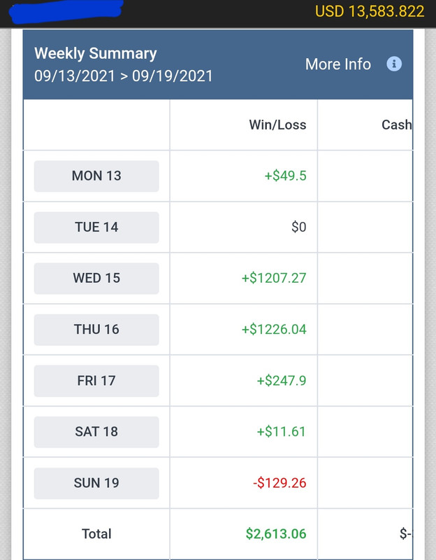Select the SAT 18 day button
The image size is (436, 560).
96,432
